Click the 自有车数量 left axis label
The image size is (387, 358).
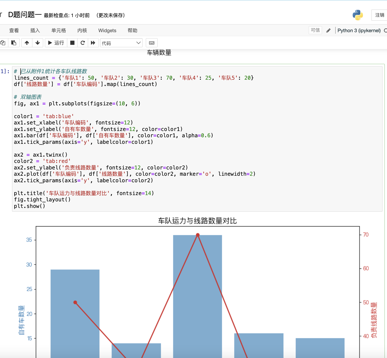[22, 320]
